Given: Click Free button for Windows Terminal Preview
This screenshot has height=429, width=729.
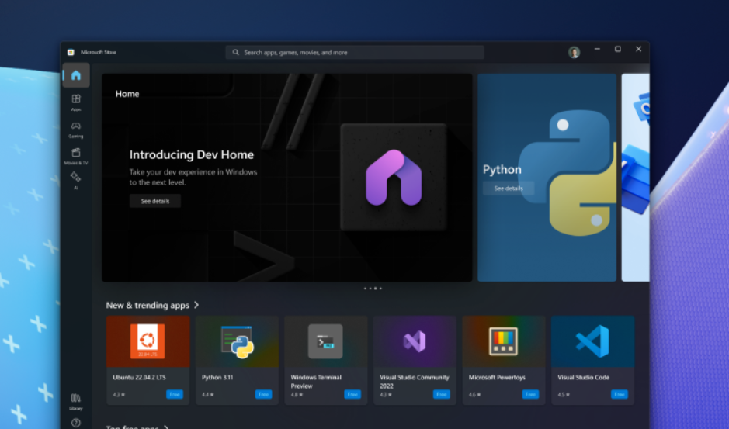Looking at the screenshot, I should pyautogui.click(x=352, y=394).
